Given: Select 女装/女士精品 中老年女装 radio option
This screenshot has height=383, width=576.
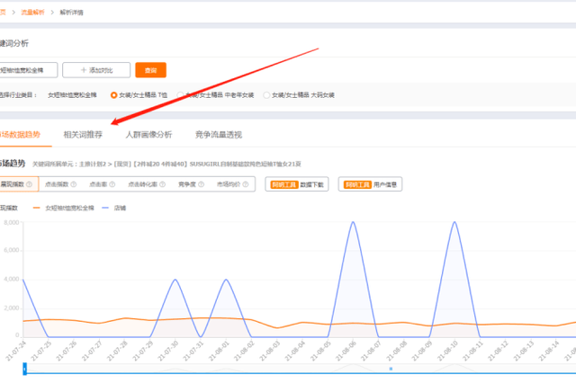Looking at the screenshot, I should [180, 94].
